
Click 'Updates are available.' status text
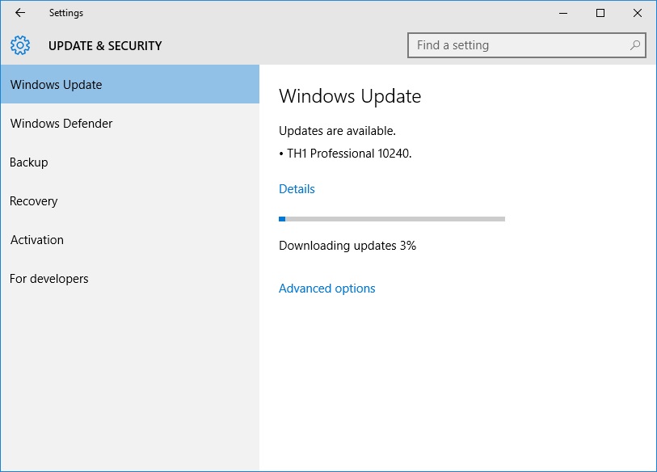tap(337, 131)
